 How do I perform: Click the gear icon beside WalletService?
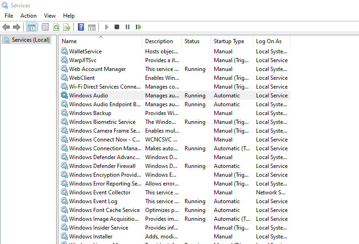(x=64, y=51)
